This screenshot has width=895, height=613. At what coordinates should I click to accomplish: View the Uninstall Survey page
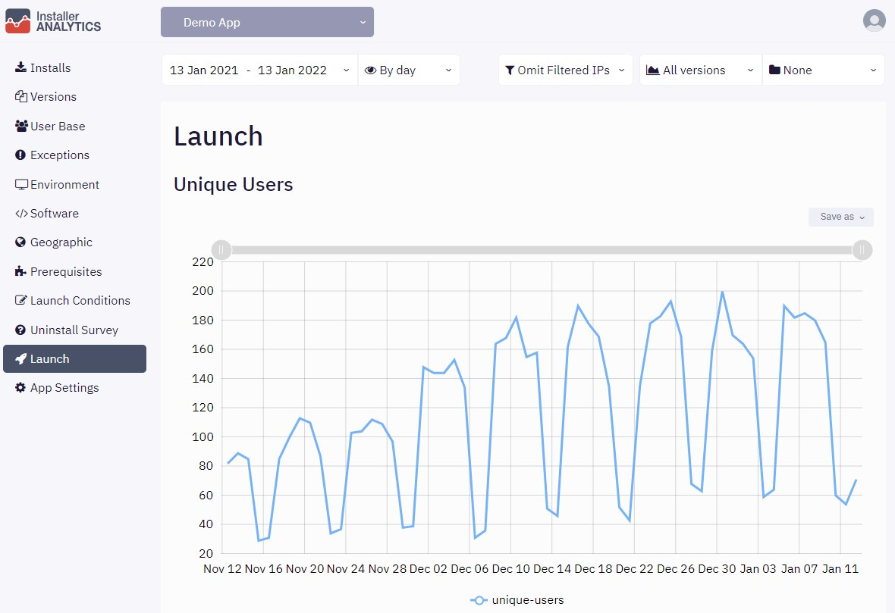coord(75,330)
